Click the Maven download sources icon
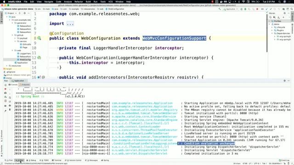The image size is (294, 165). click(x=278, y=17)
